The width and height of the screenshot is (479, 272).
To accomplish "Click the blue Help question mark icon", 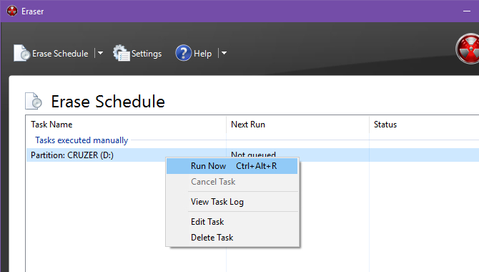I will pyautogui.click(x=183, y=53).
